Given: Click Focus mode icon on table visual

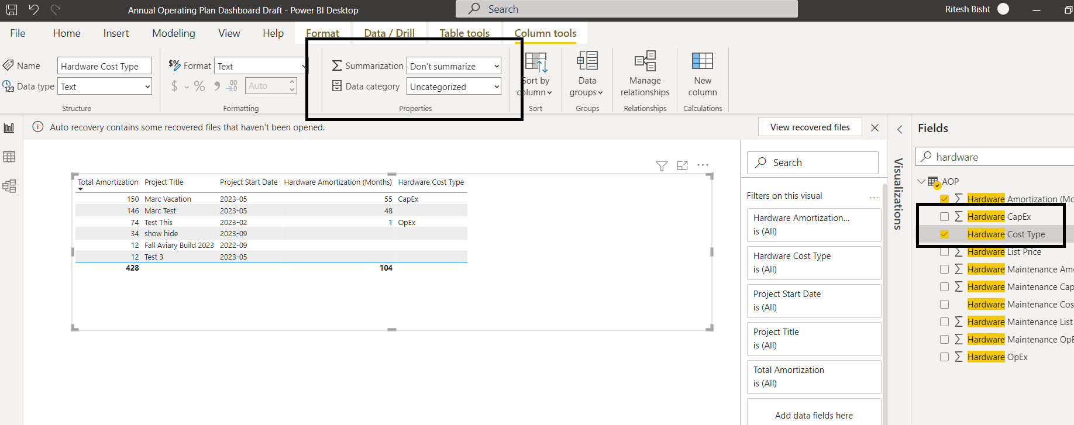Looking at the screenshot, I should pyautogui.click(x=682, y=165).
